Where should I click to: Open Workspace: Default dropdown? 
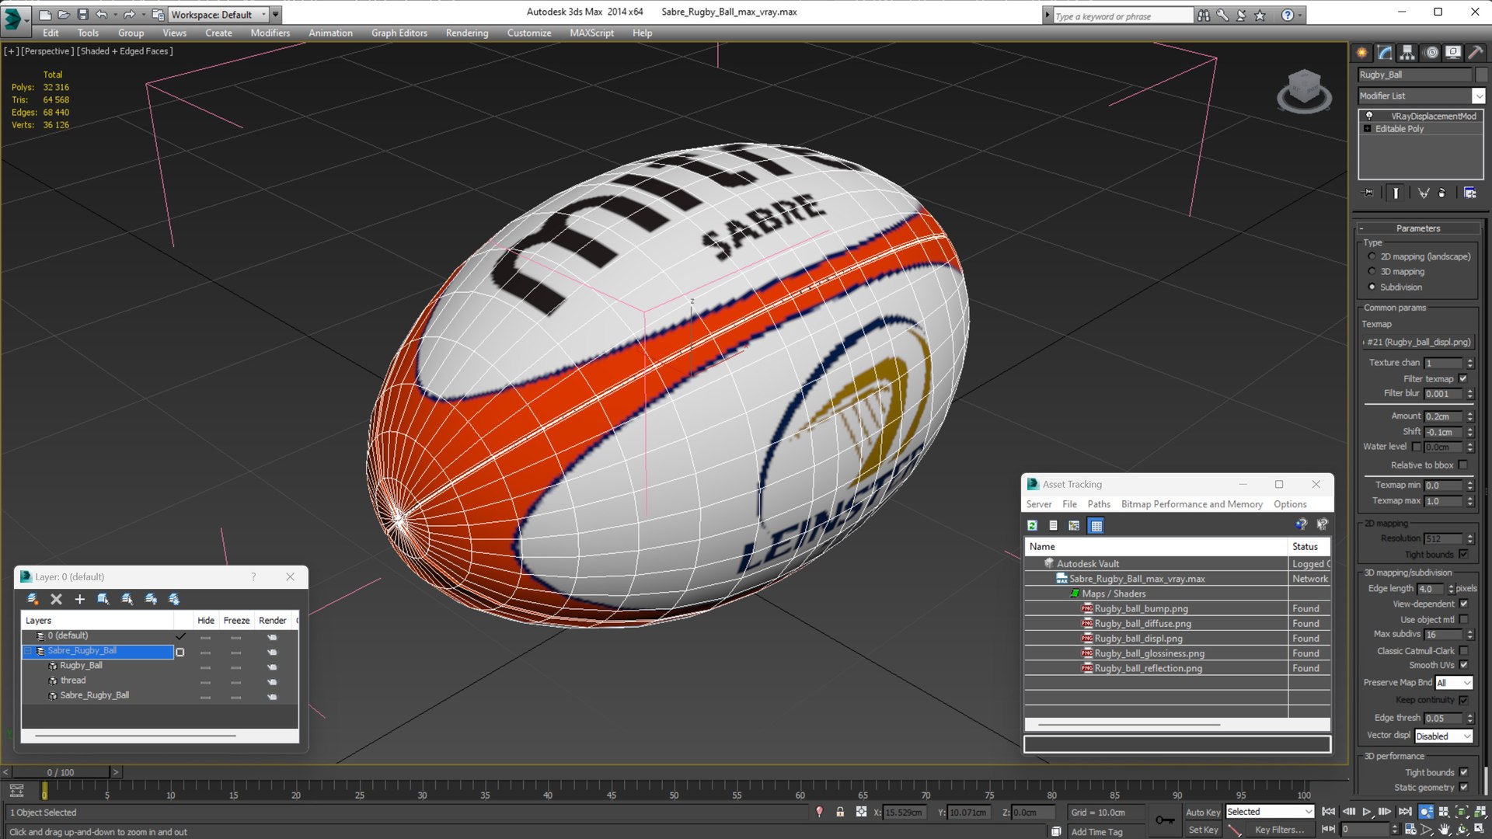(218, 14)
